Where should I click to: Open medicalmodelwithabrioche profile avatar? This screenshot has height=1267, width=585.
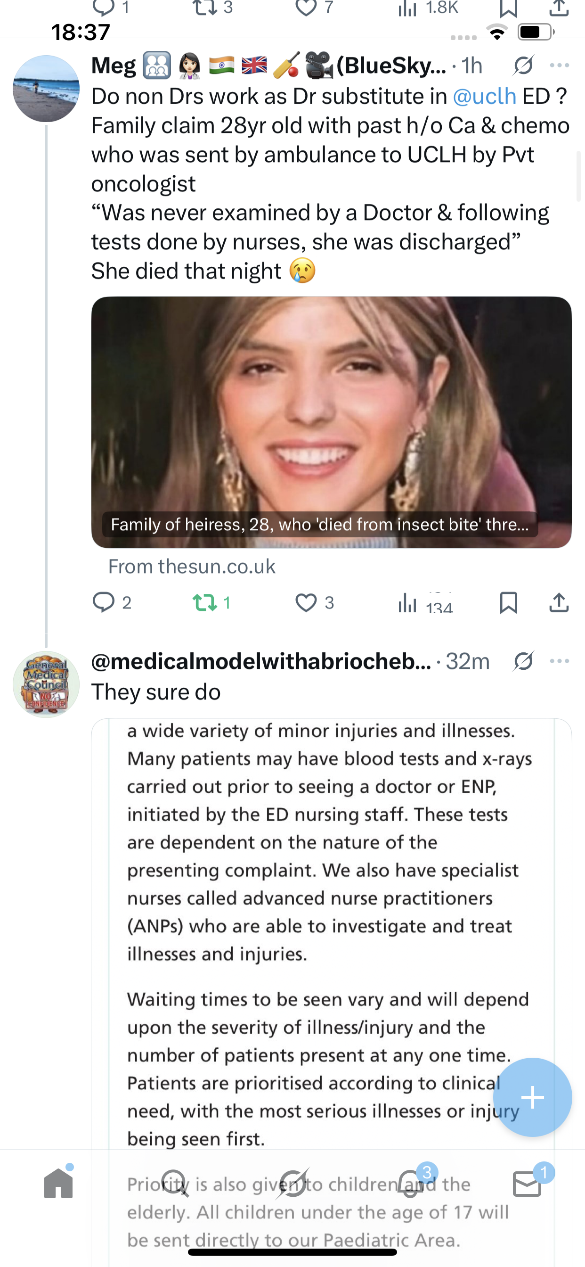point(46,684)
